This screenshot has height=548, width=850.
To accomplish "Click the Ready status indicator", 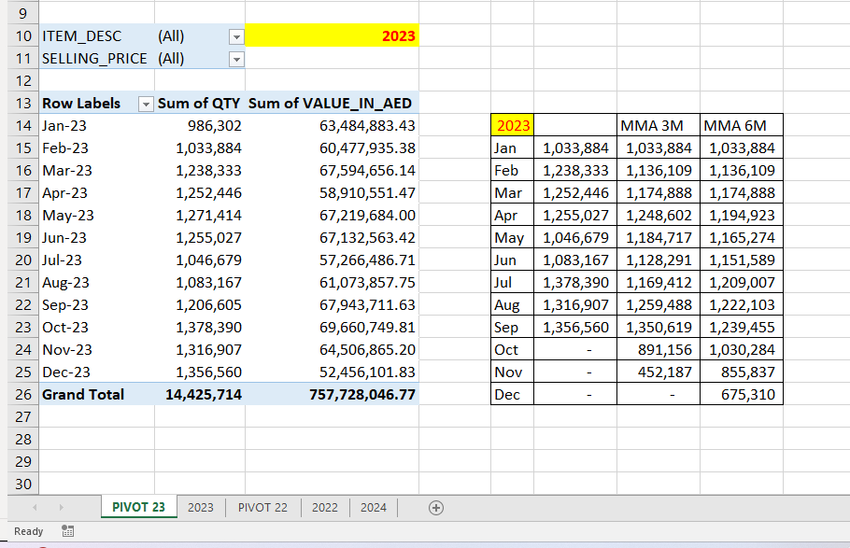I will point(27,530).
